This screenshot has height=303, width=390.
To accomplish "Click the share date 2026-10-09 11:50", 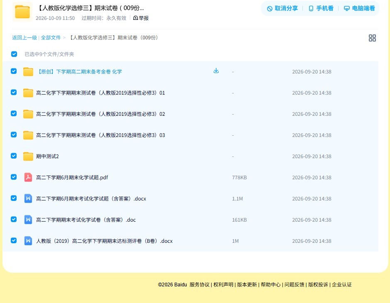I will 55,18.
